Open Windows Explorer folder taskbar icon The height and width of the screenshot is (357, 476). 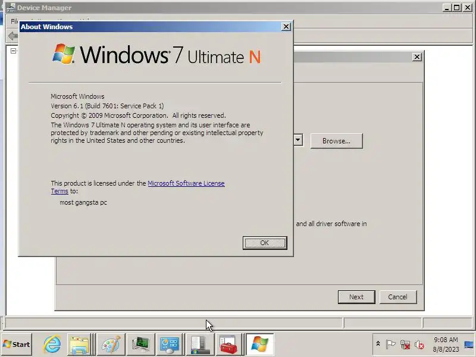click(79, 345)
